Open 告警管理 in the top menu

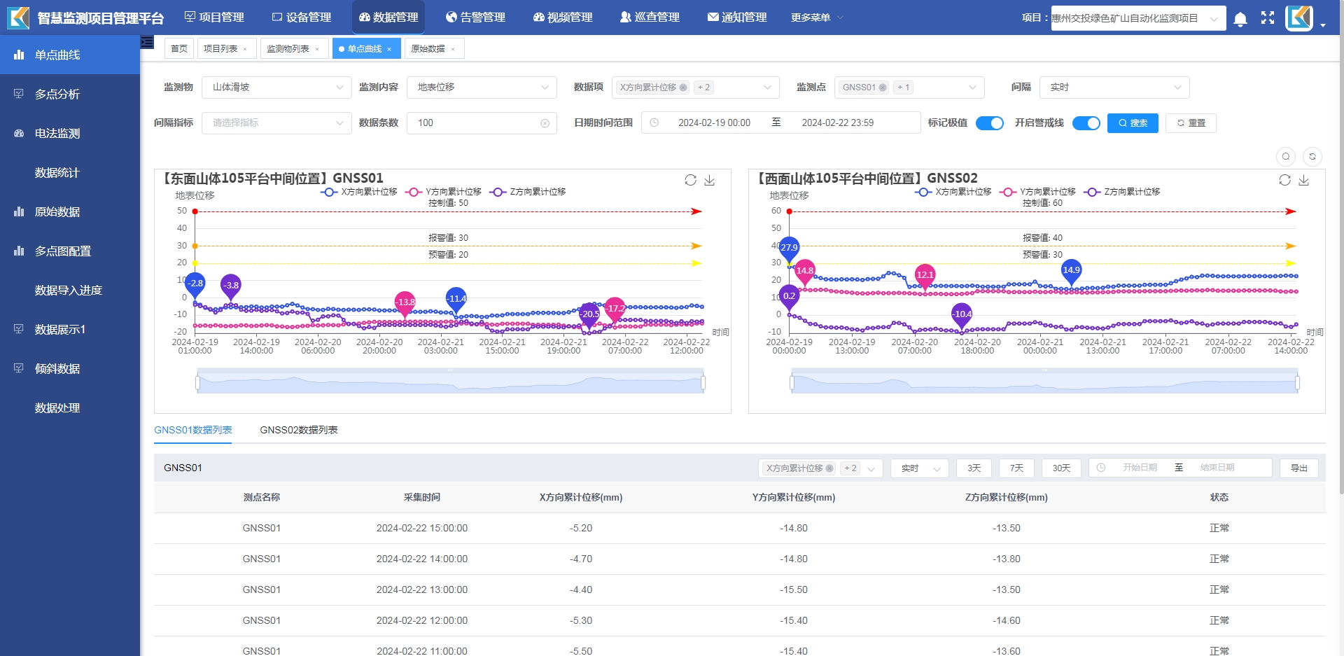point(475,18)
